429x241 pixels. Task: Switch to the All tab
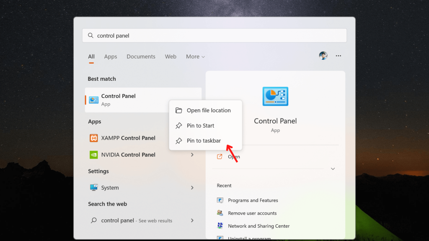(91, 56)
